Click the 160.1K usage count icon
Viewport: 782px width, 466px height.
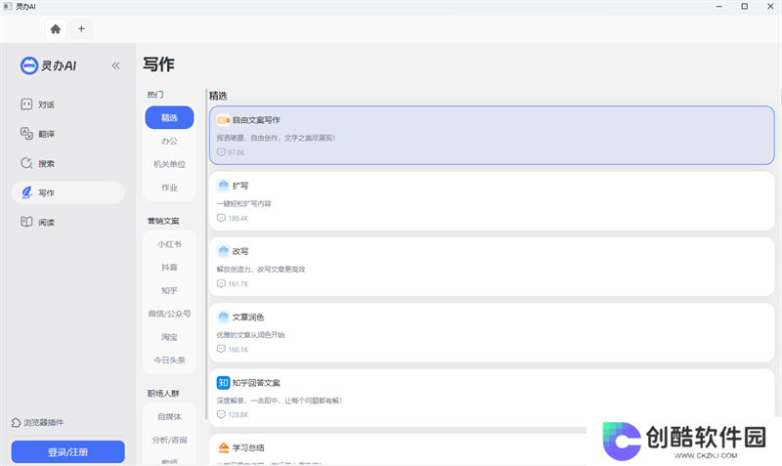point(221,350)
